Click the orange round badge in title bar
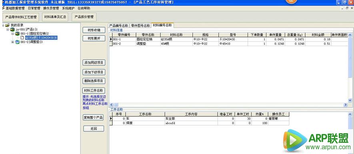 (292, 2)
